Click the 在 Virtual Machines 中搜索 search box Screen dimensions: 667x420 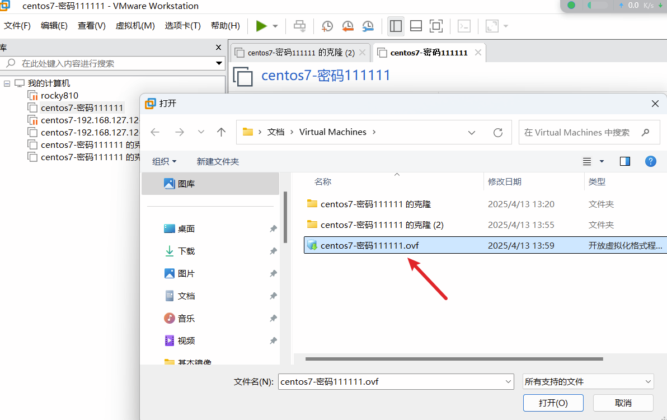click(589, 132)
